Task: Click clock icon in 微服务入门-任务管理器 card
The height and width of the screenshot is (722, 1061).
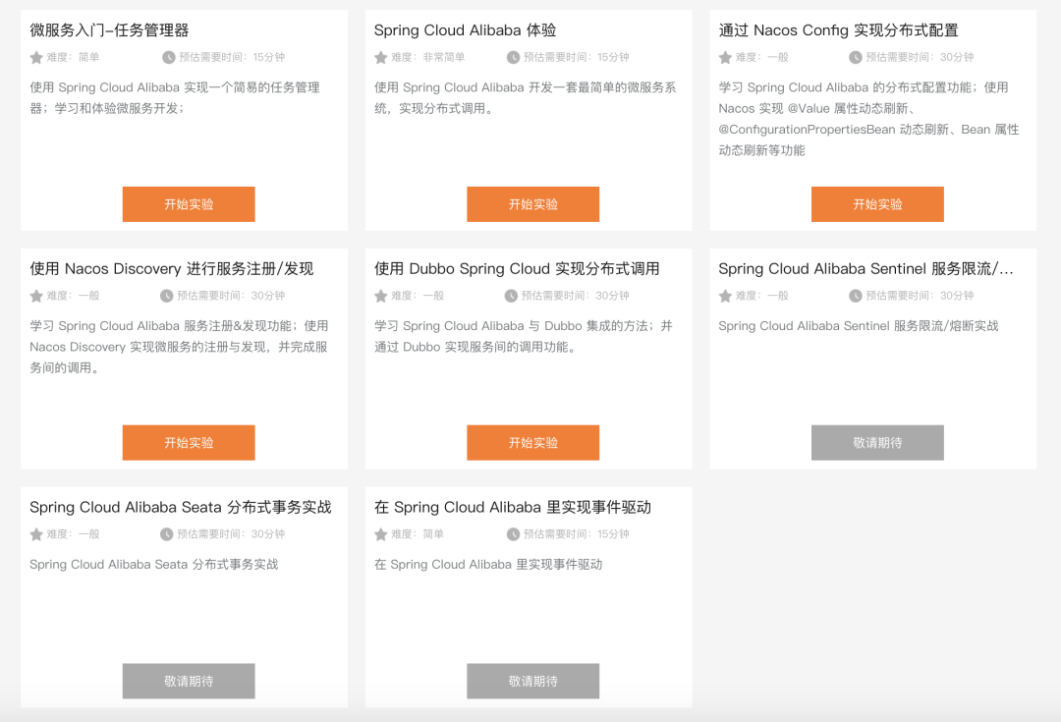Action: (x=169, y=58)
